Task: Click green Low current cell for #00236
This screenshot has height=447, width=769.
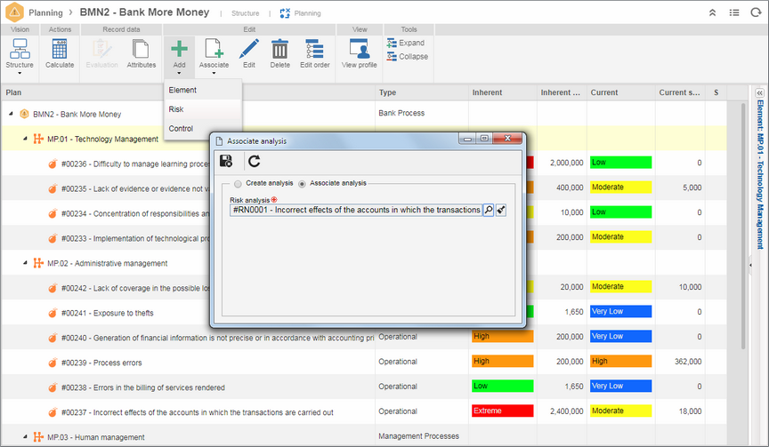Action: coord(620,163)
